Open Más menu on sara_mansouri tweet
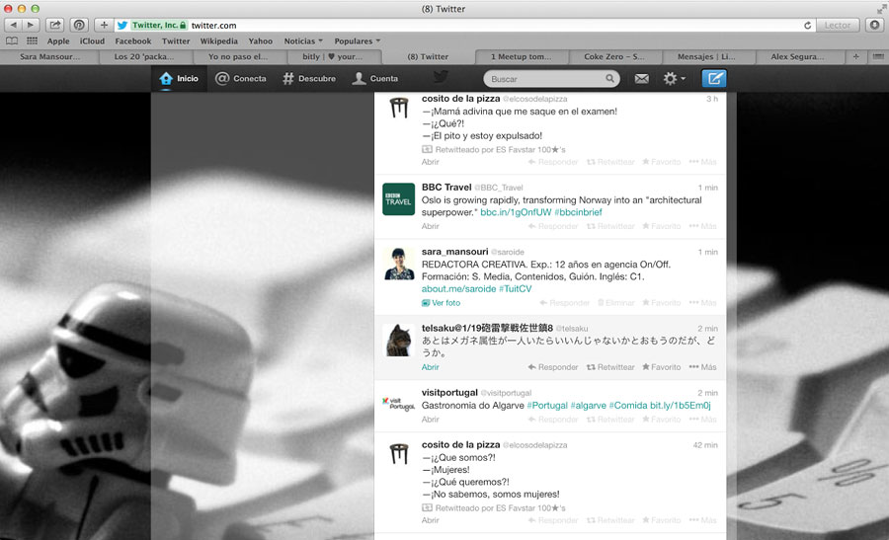 click(x=702, y=303)
